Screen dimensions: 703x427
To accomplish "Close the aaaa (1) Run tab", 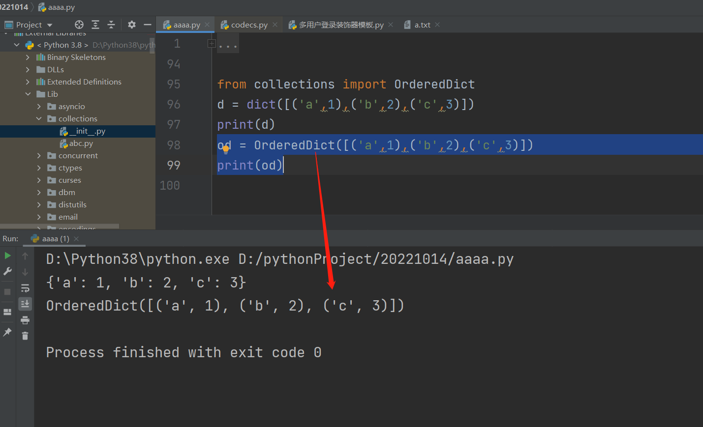I will click(x=76, y=239).
